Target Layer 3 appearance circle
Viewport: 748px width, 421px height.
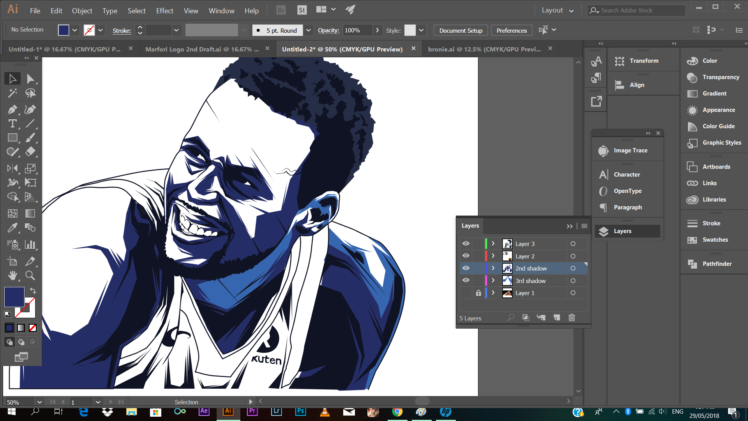click(573, 244)
